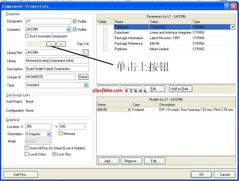Click the Configuration None value
The height and width of the screenshot is (181, 239).
(x=30, y=111)
